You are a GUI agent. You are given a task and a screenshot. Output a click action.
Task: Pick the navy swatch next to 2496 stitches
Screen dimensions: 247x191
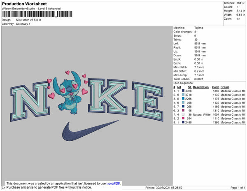click(183, 122)
